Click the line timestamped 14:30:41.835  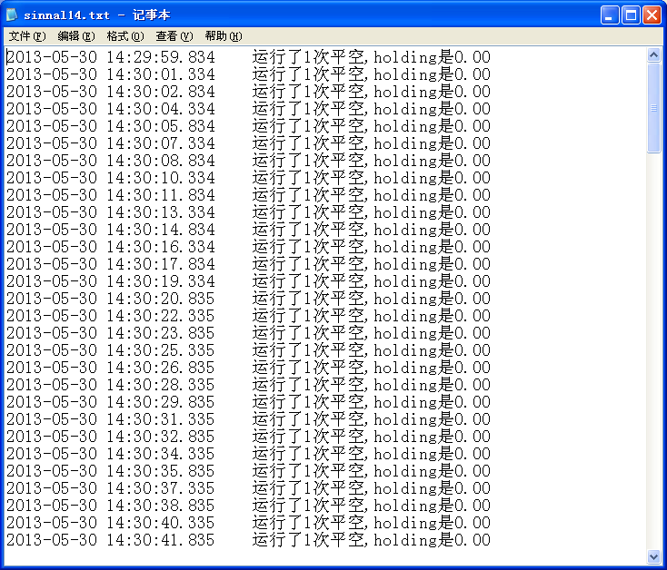pyautogui.click(x=248, y=540)
